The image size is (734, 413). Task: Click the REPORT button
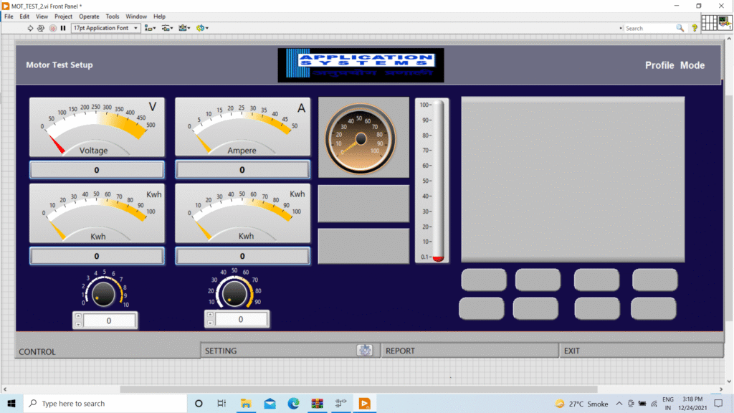click(x=470, y=351)
